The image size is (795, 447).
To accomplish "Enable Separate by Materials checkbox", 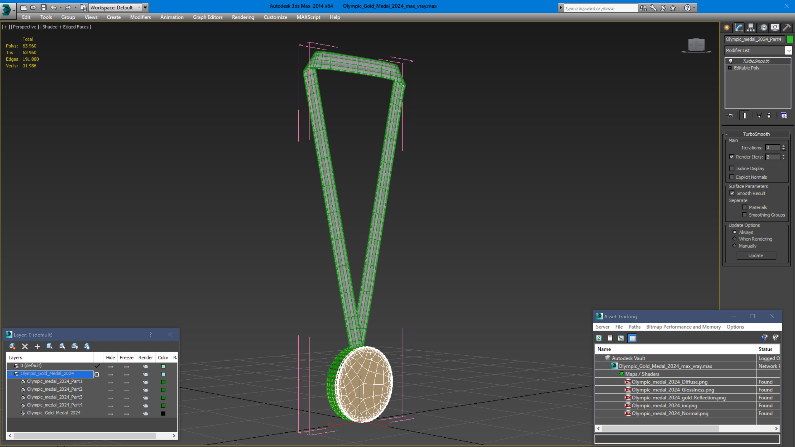I will click(744, 207).
